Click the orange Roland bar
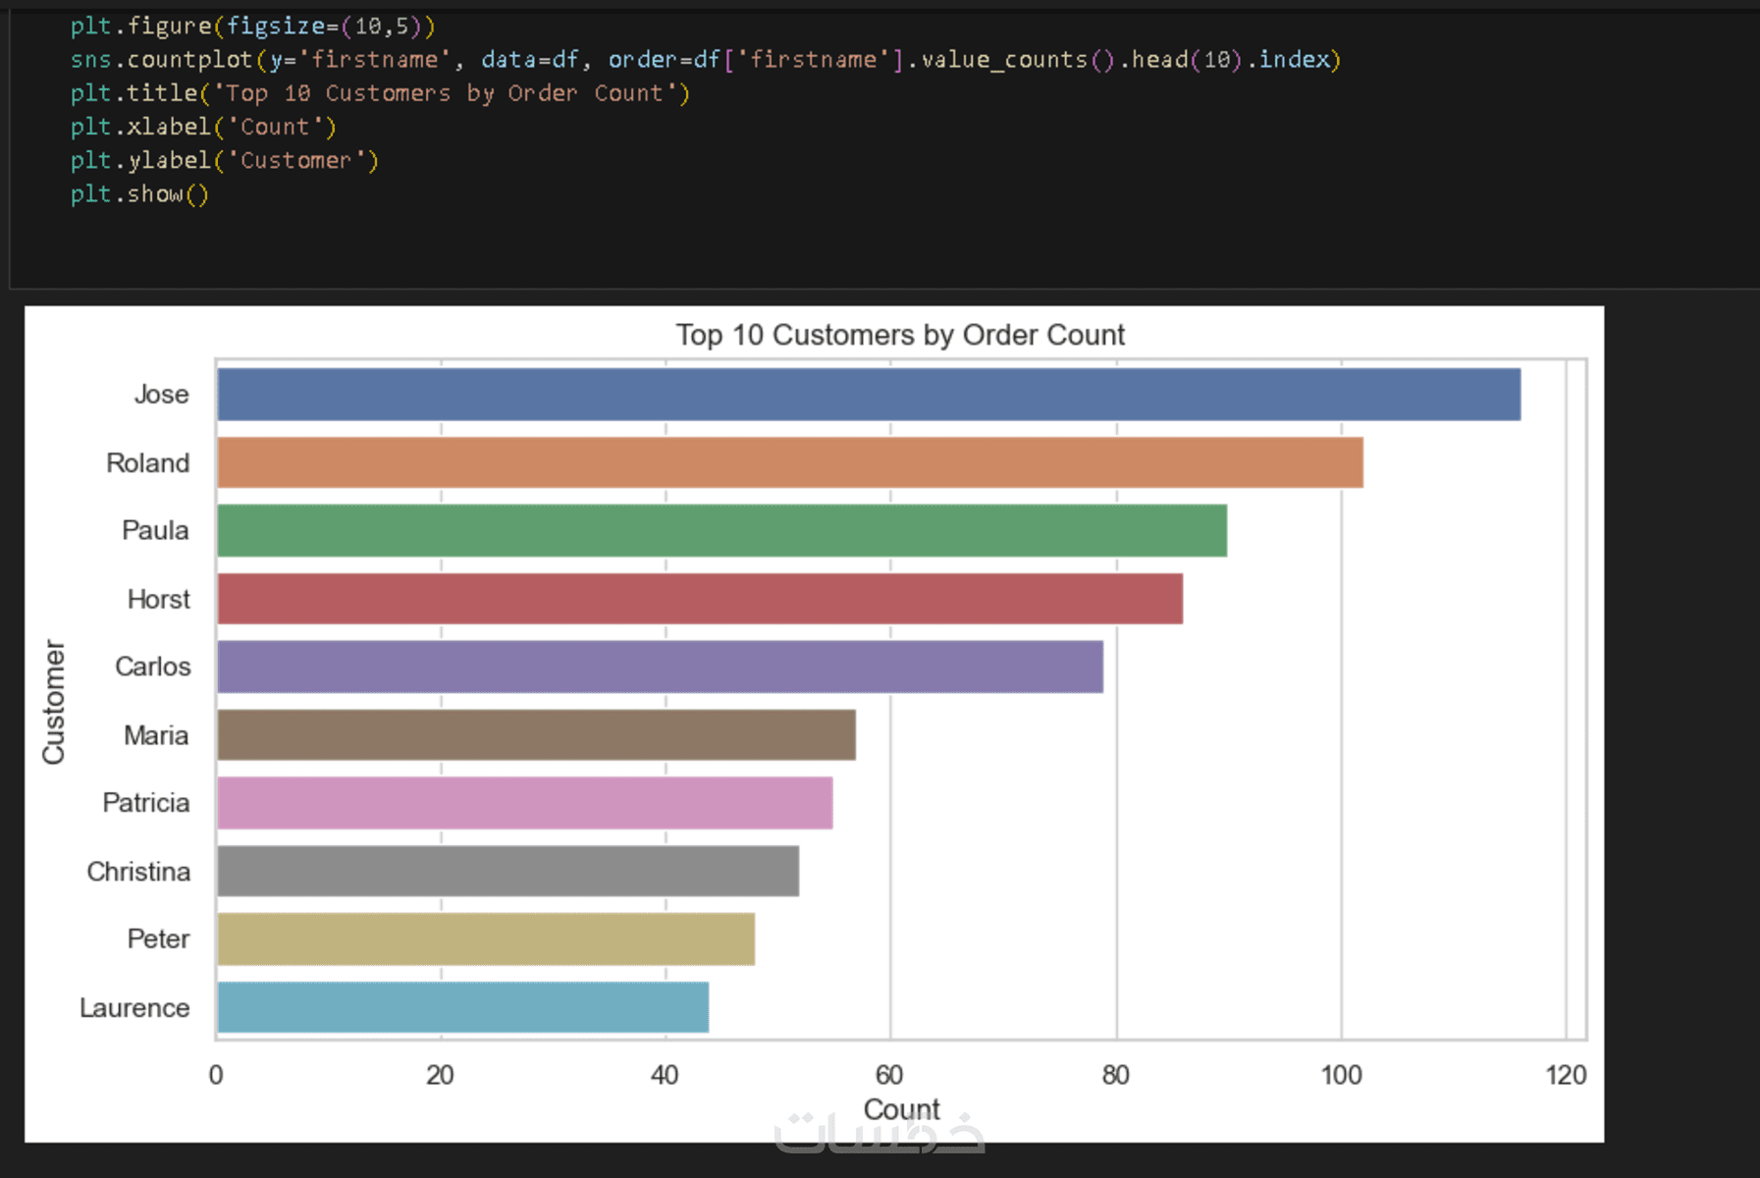Viewport: 1760px width, 1178px height. (x=789, y=462)
